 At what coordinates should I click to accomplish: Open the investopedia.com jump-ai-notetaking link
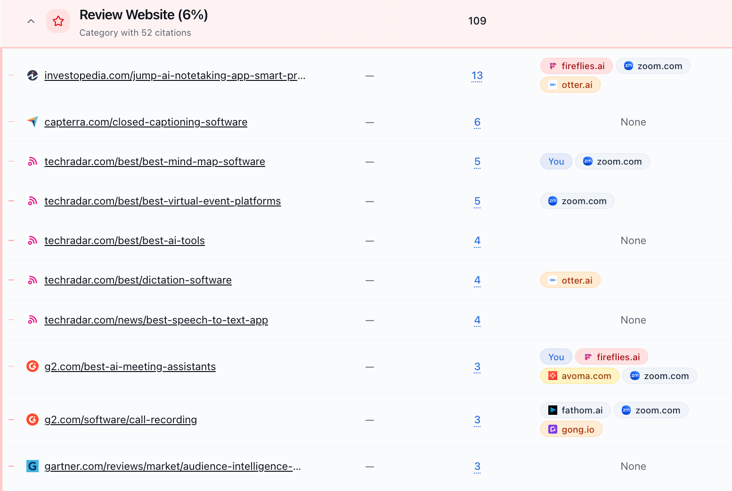coord(175,75)
